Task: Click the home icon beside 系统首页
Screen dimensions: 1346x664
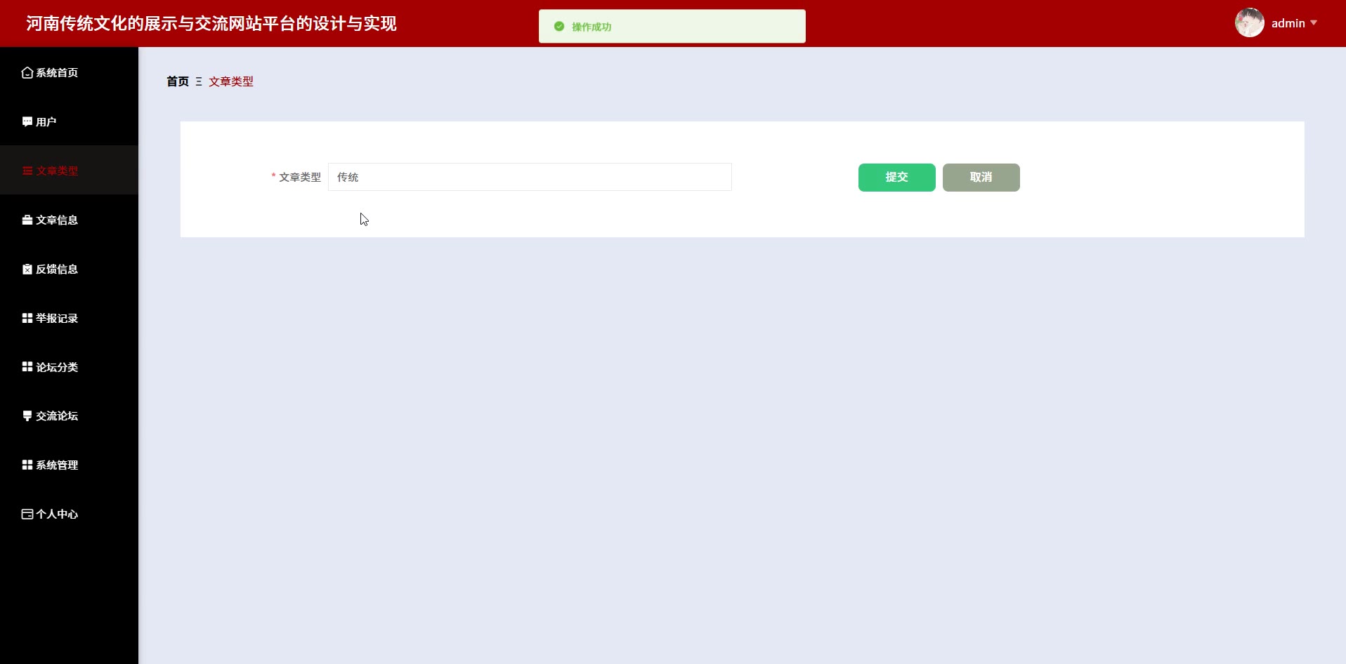Action: click(x=27, y=72)
